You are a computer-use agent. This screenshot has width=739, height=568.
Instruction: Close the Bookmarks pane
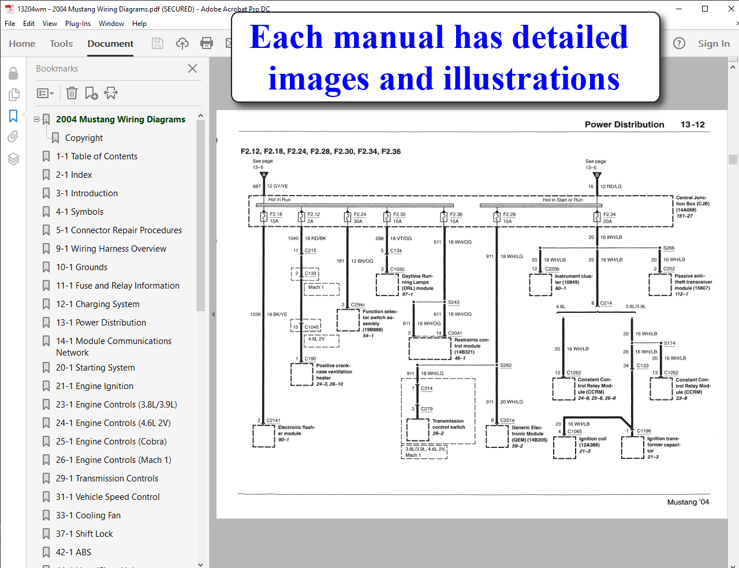(x=193, y=68)
